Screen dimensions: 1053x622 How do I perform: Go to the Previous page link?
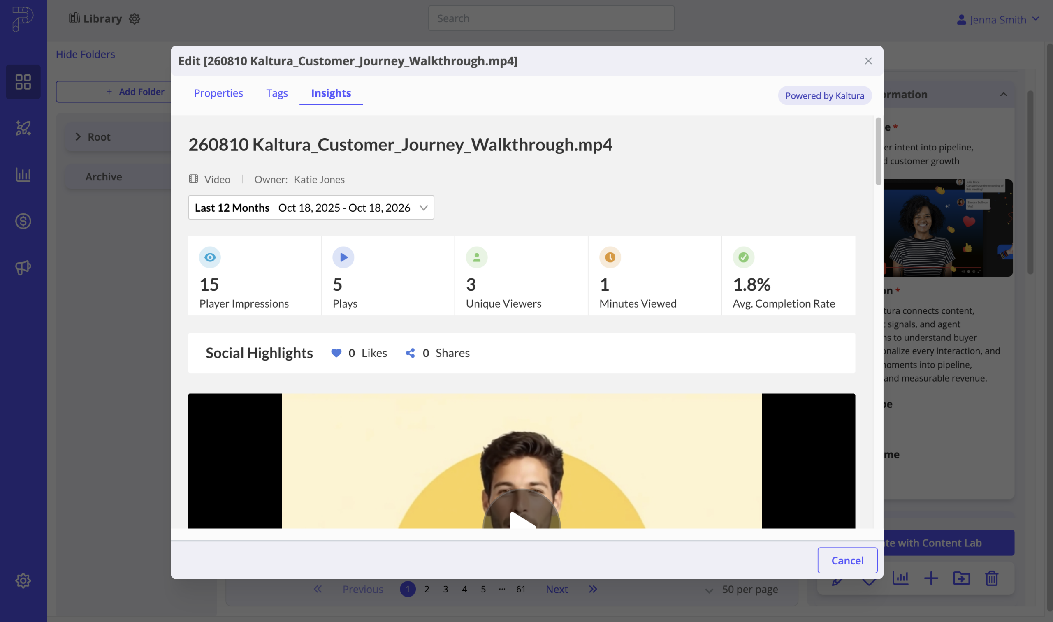(363, 589)
